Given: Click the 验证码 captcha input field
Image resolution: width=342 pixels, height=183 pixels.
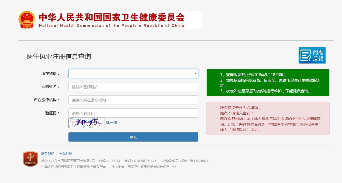Looking at the screenshot, I should [x=133, y=113].
